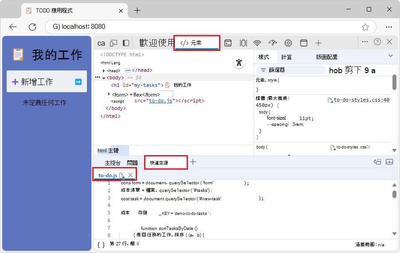Viewport: 400px width, 253px height.
Task: Close the DevTools panel
Action: click(x=389, y=42)
